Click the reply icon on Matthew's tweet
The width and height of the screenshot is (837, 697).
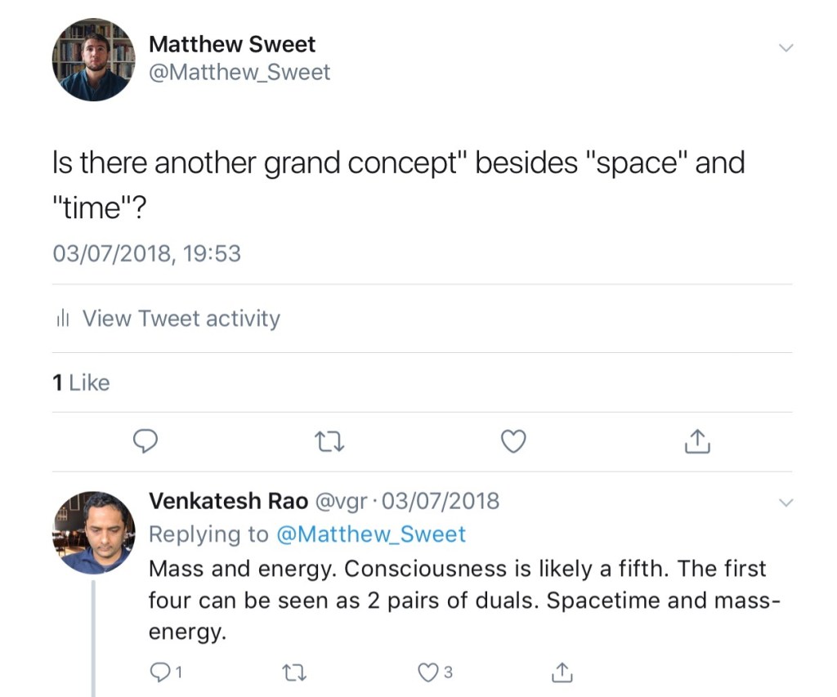tap(145, 441)
